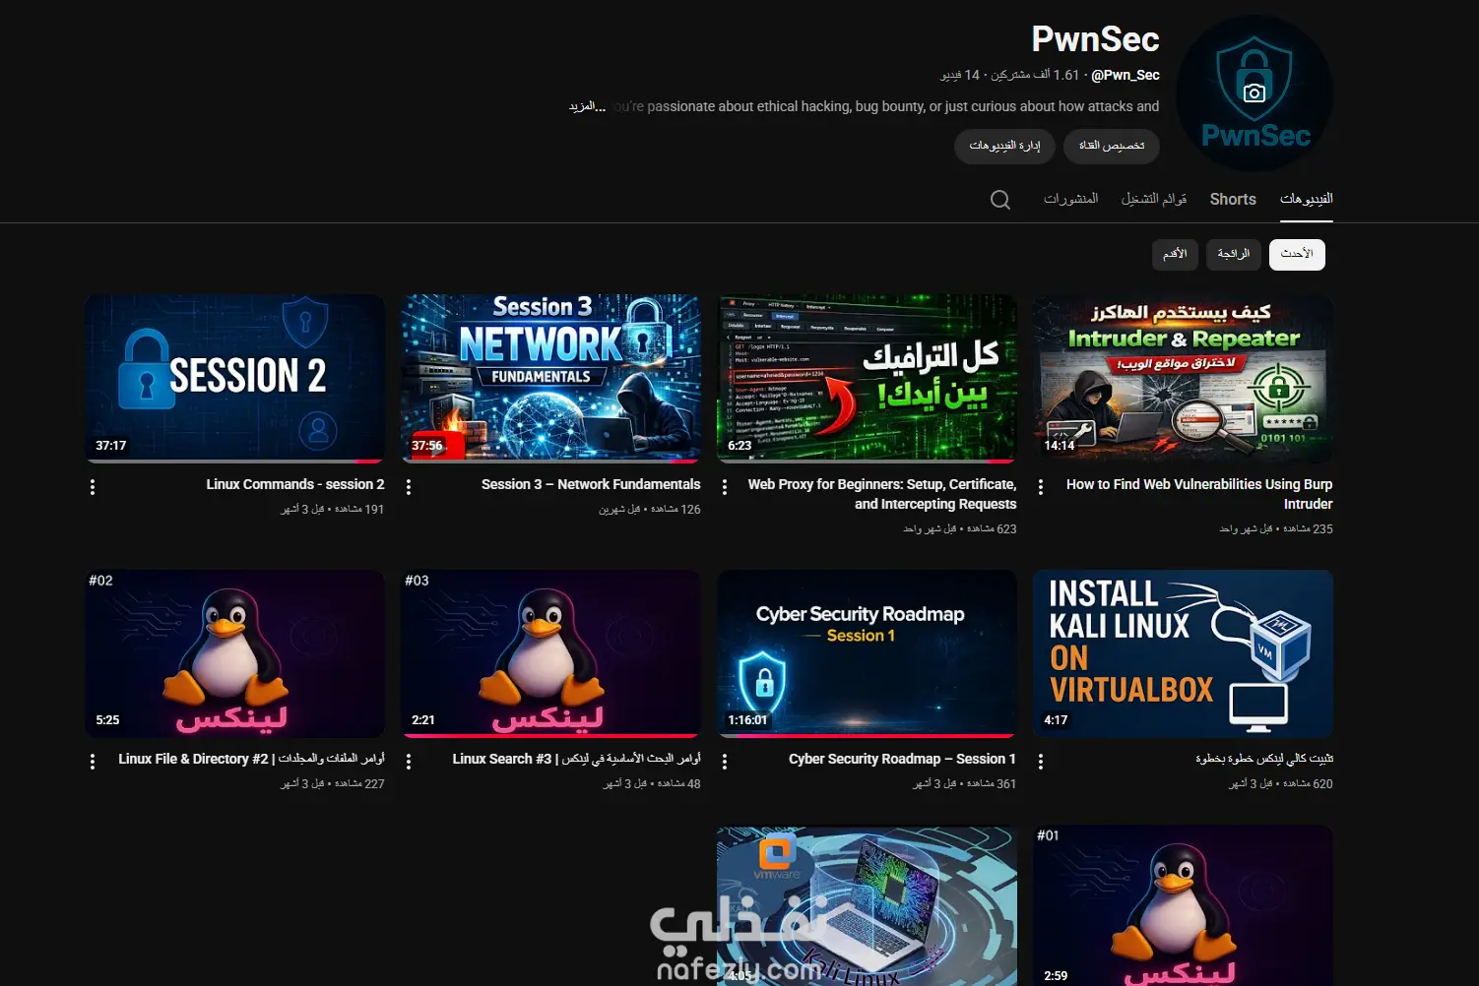Viewport: 1479px width, 986px height.
Task: Open the kebab menu for the Burp Intruder video
Action: pos(1041,487)
